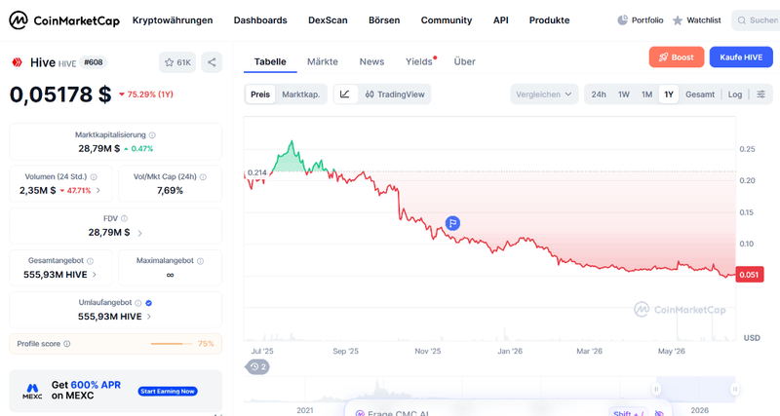Click the Kaufe HIVE button
Image resolution: width=780 pixels, height=416 pixels.
[x=741, y=57]
